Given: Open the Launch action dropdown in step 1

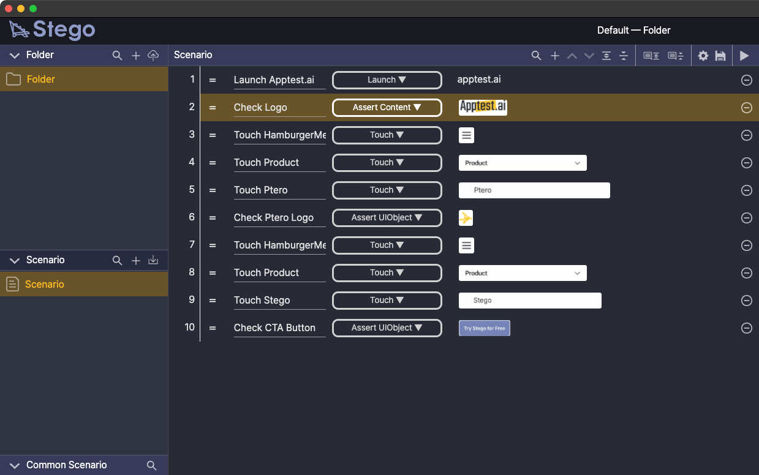Looking at the screenshot, I should click(387, 80).
